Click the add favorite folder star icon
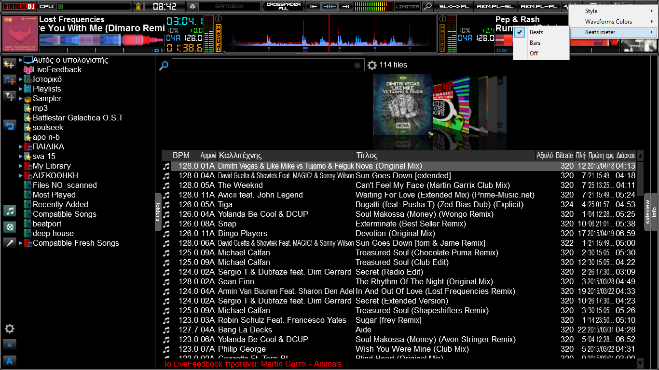Viewport: 659px width, 370px height. point(9,64)
